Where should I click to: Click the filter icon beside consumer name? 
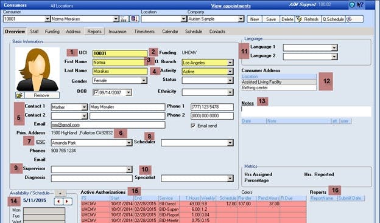pyautogui.click(x=124, y=19)
